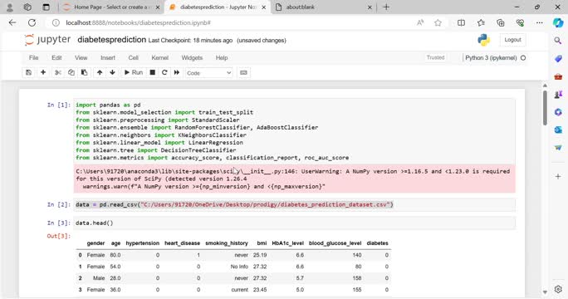Image resolution: width=568 pixels, height=299 pixels.
Task: Restart kernel and run all cells icon
Action: point(176,72)
